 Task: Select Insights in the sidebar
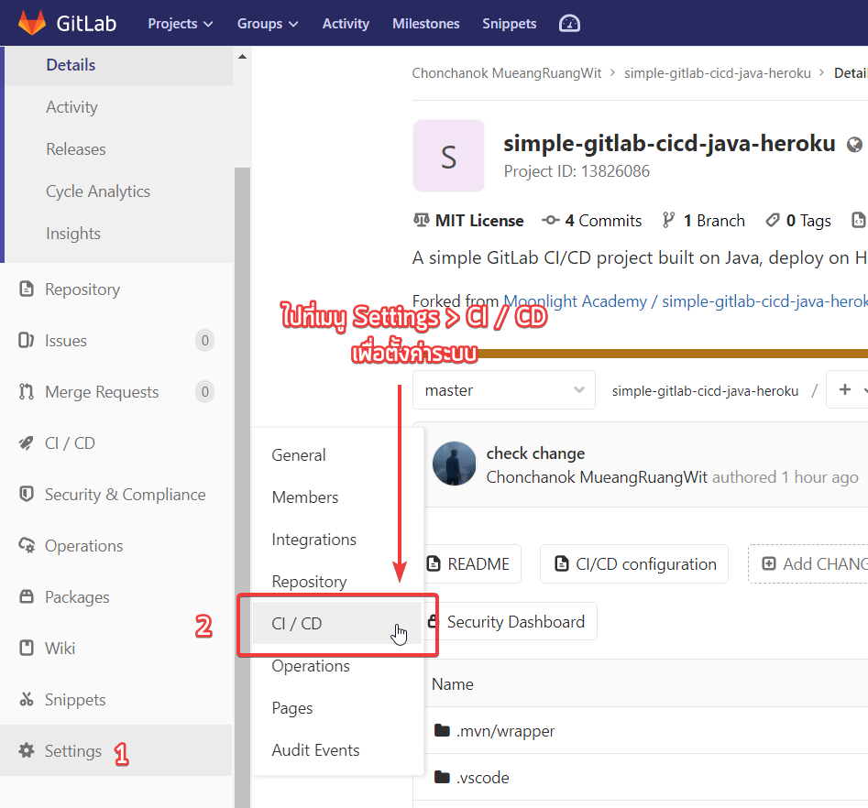73,233
